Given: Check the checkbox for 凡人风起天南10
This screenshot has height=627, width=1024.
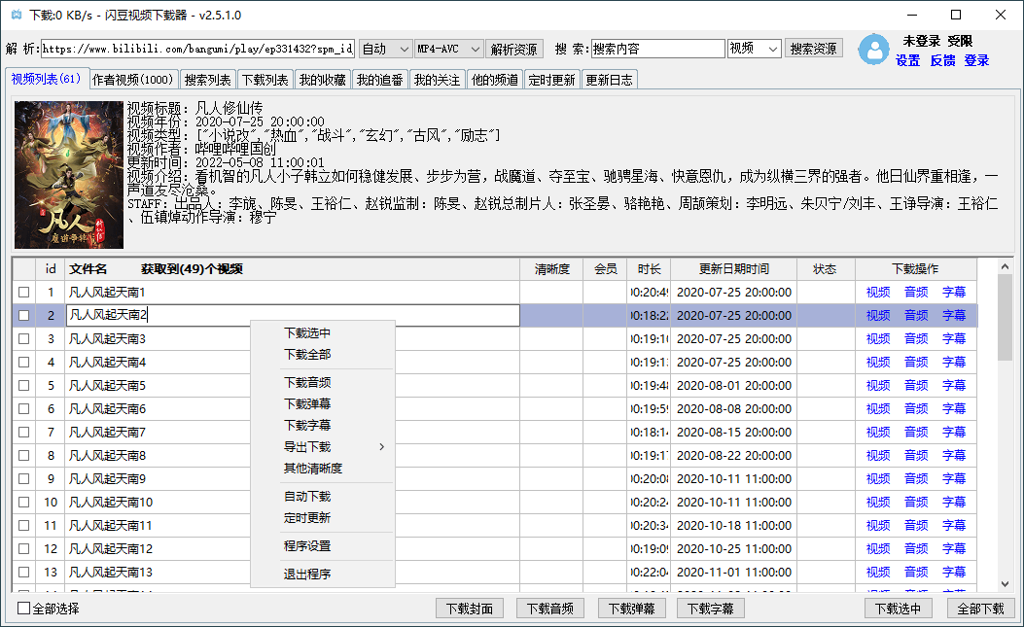Looking at the screenshot, I should click(25, 502).
